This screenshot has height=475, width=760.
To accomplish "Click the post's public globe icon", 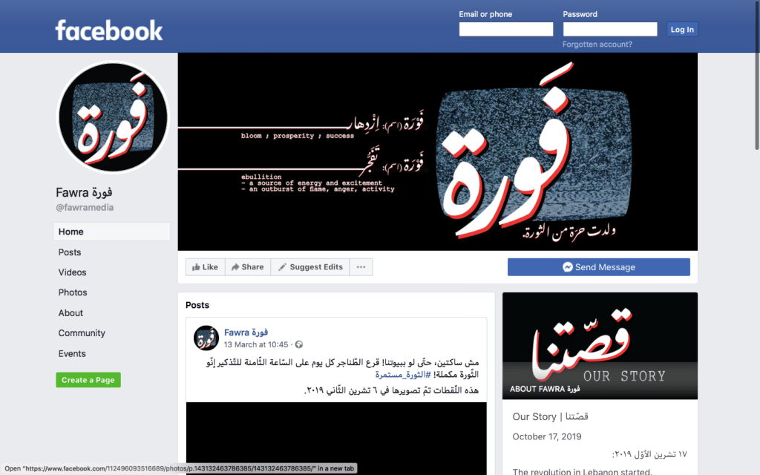I will (299, 344).
